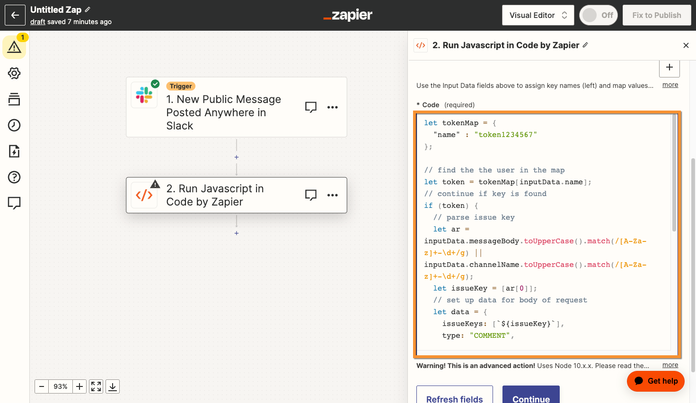Go back using the arrow button
Screen dimensions: 696x403
click(x=15, y=15)
